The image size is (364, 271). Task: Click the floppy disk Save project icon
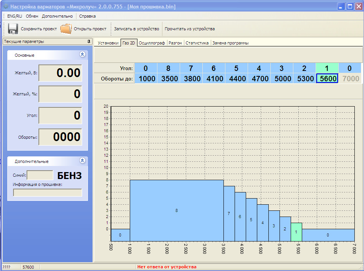13,29
